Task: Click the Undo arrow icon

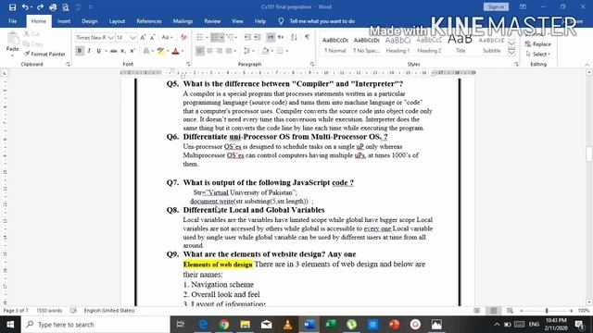Action: coord(25,7)
